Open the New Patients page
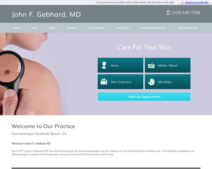Image resolution: width=212 pixels, height=169 pixels. (x=97, y=28)
